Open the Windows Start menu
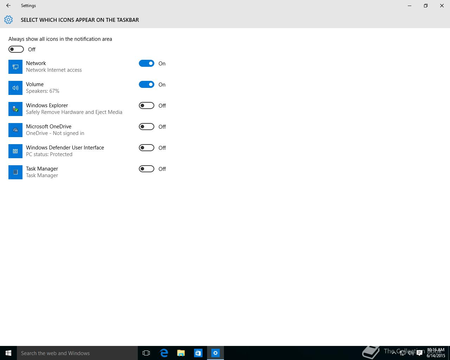This screenshot has width=450, height=360. [x=8, y=353]
